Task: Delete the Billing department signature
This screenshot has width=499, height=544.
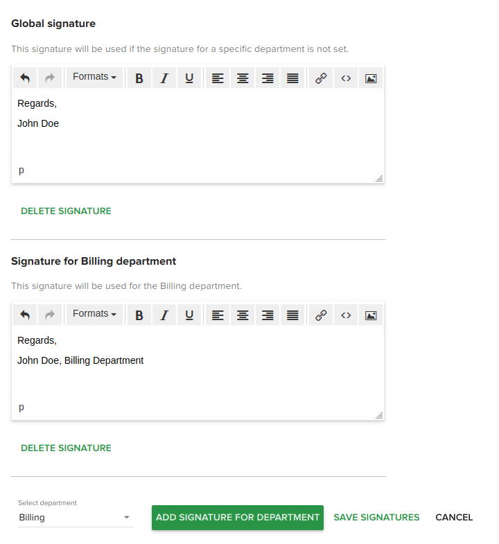Action: pos(66,448)
